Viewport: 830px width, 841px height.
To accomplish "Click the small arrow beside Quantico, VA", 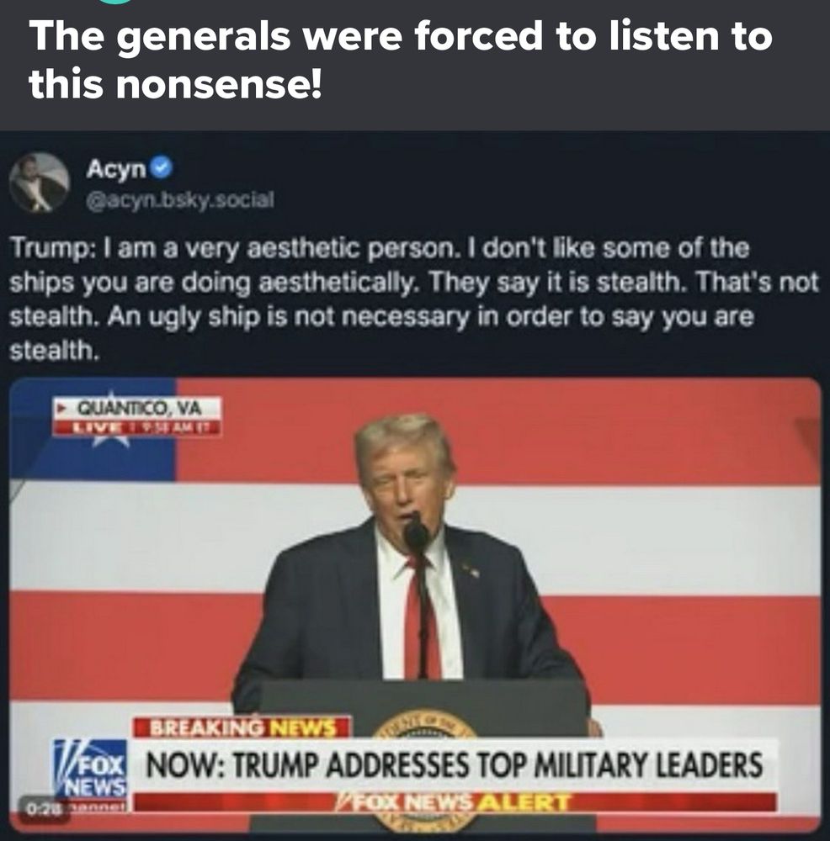I will pos(62,410).
